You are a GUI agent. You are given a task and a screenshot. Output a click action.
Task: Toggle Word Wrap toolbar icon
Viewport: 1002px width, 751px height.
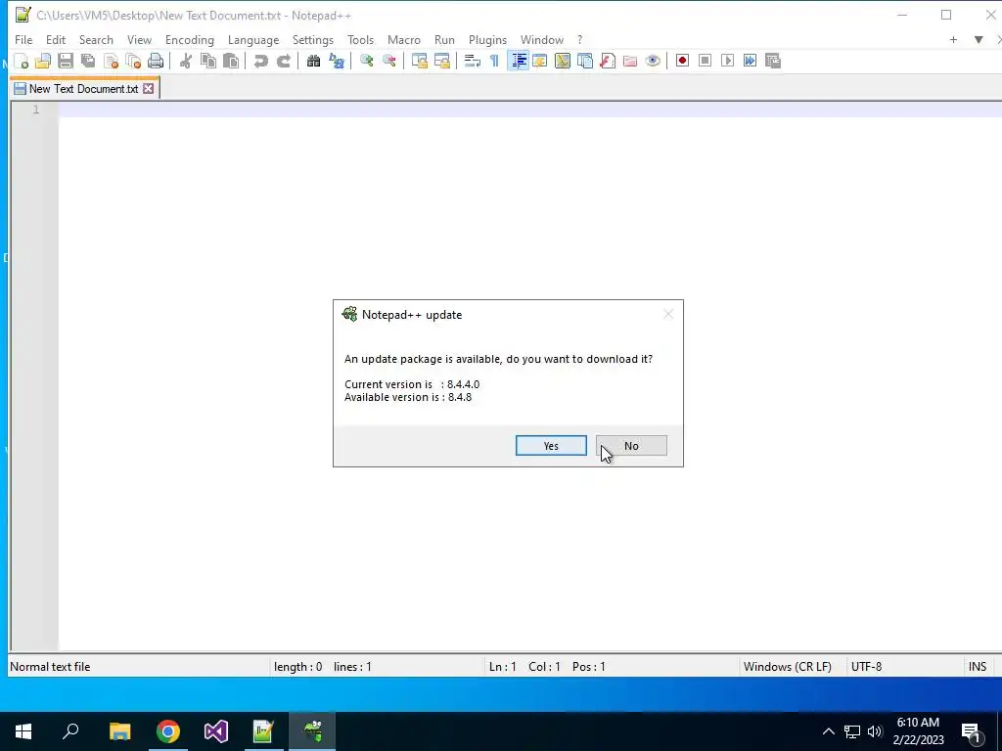tap(473, 61)
